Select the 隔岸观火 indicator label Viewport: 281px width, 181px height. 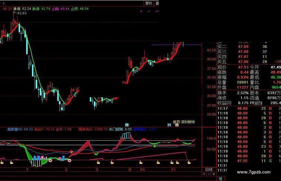pos(93,129)
